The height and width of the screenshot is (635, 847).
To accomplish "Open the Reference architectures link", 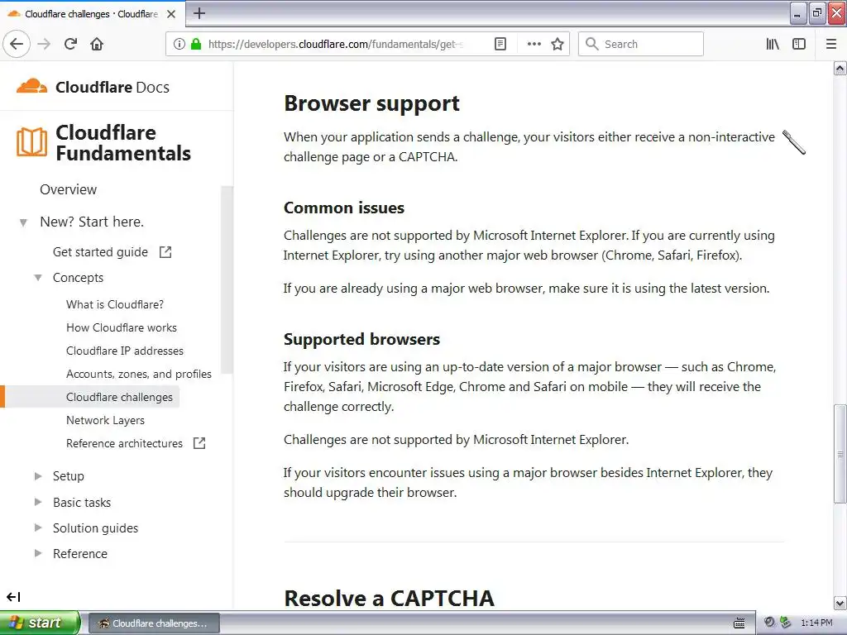I will point(124,443).
